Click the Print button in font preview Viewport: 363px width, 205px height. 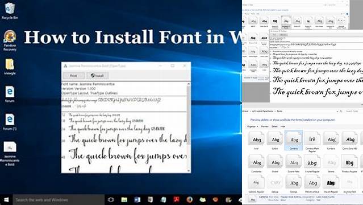(x=74, y=76)
